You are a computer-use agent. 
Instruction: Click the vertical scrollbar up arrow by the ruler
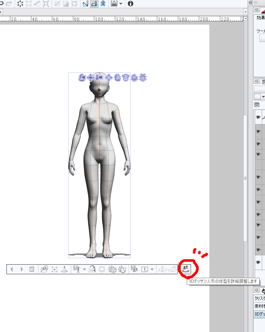[x=245, y=19]
